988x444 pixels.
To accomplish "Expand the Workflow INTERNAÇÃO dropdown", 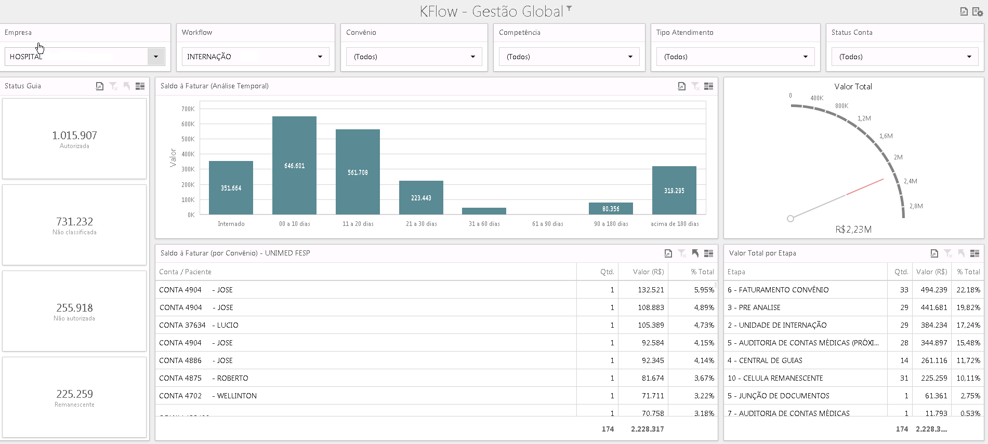I will click(x=255, y=57).
